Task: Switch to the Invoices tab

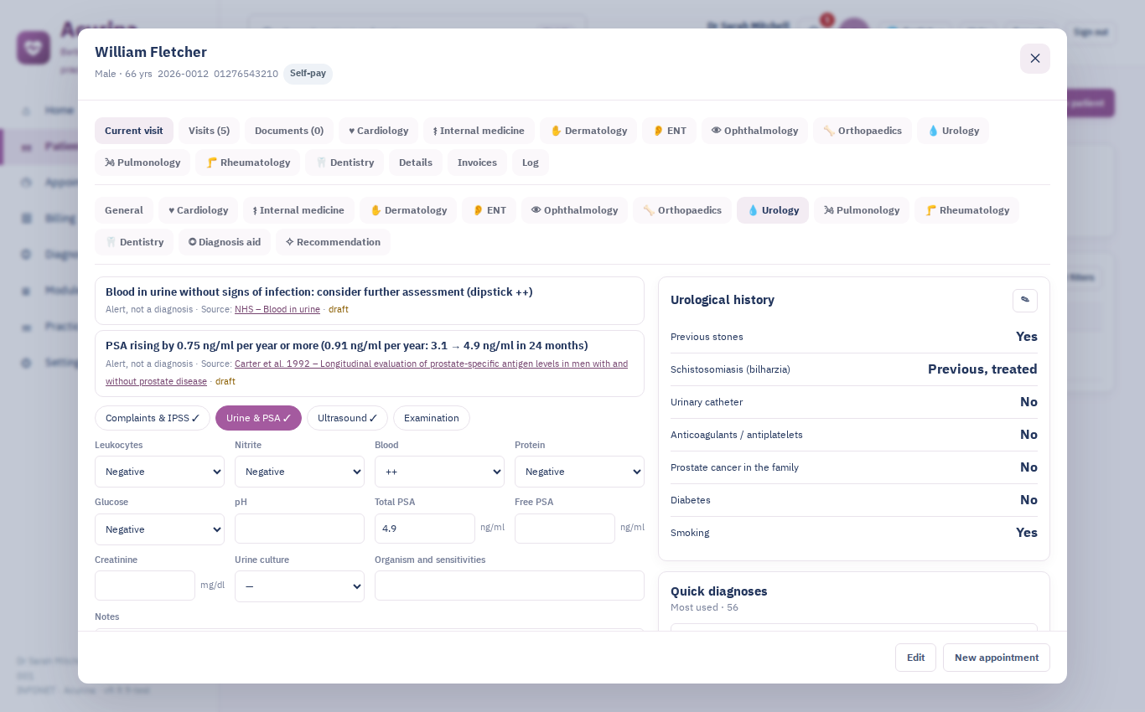Action: (477, 163)
